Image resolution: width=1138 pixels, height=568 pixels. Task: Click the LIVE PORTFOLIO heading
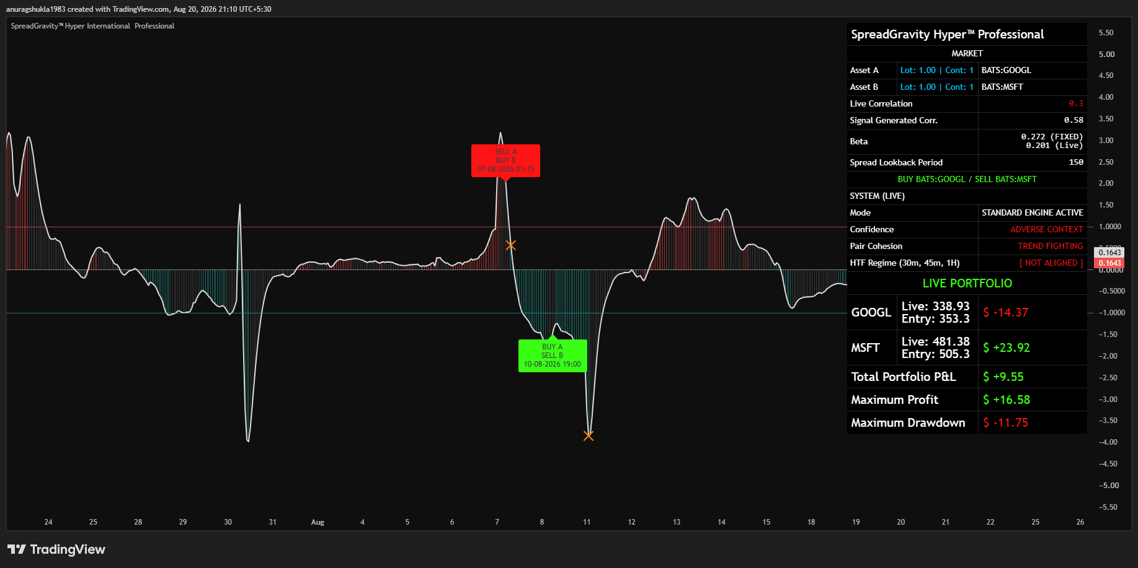click(x=967, y=284)
